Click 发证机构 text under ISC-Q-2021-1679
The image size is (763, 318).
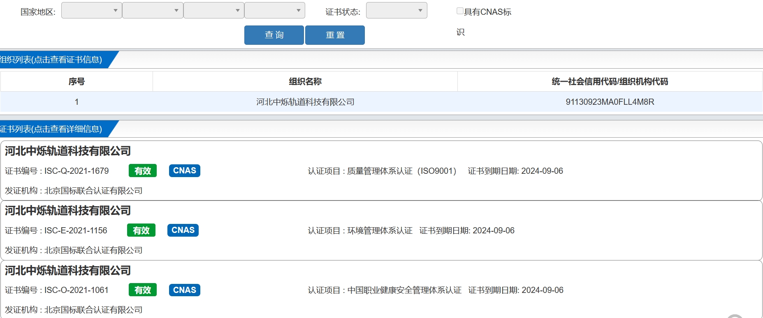(x=74, y=191)
